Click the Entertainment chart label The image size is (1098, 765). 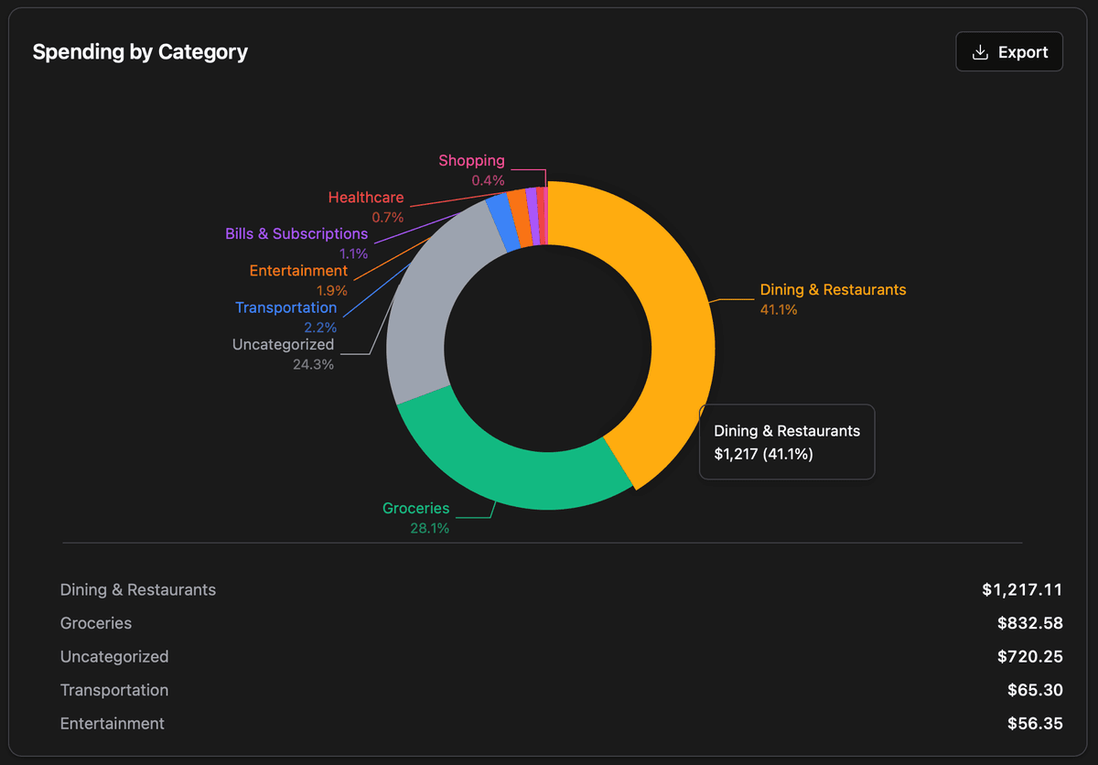point(298,270)
